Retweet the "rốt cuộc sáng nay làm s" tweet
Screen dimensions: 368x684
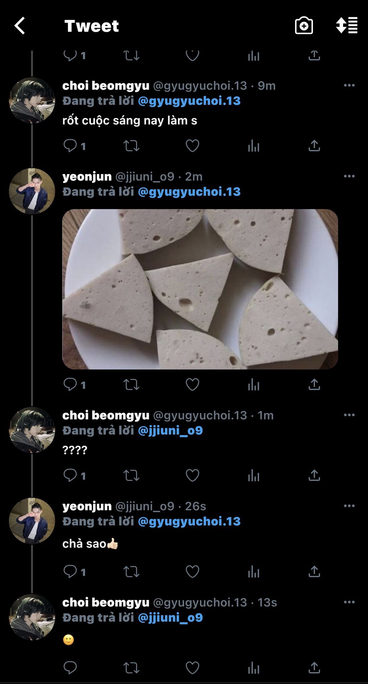(x=131, y=146)
